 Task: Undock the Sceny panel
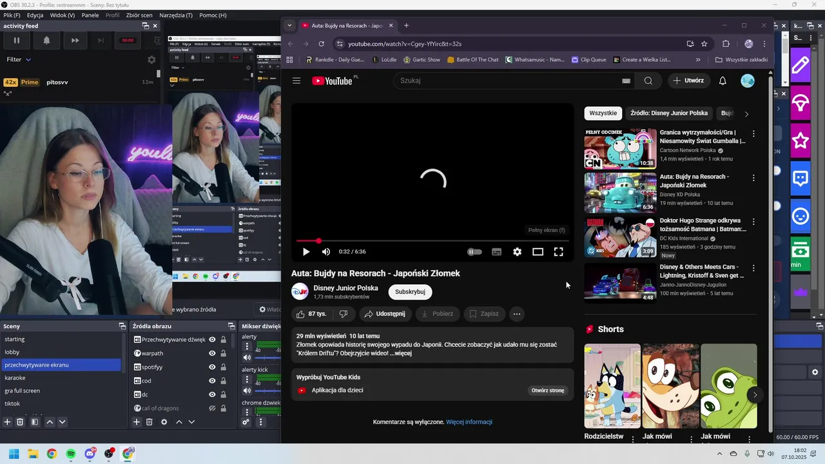(x=122, y=326)
